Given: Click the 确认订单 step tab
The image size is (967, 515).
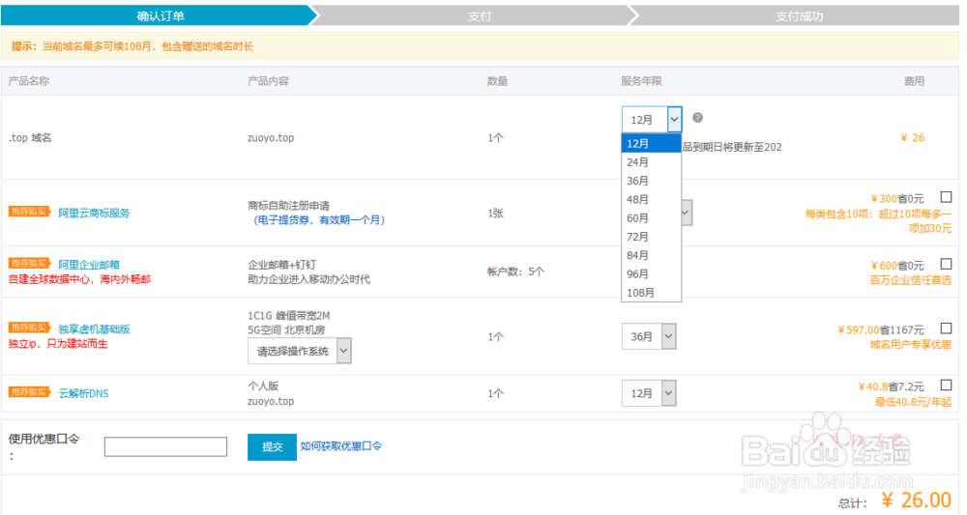Looking at the screenshot, I should pos(160,16).
